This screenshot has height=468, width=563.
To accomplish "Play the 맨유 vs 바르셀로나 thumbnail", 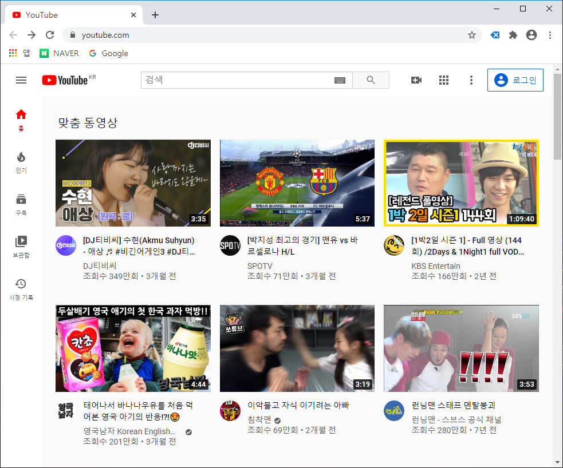I will point(297,183).
